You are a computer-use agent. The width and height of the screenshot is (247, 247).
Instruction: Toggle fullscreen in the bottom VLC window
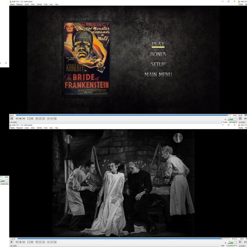click(x=29, y=242)
